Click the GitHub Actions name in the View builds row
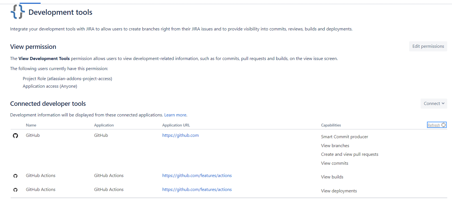The width and height of the screenshot is (452, 208). (41, 176)
